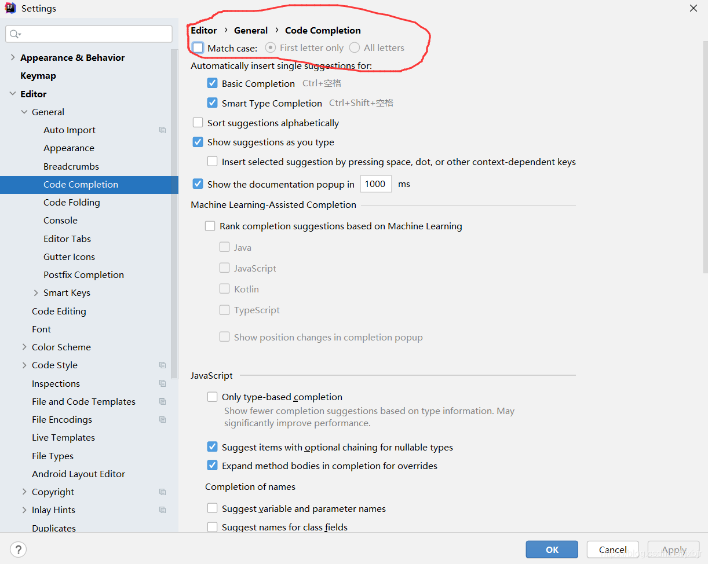Uncheck Suggest items with optional chaining
Viewport: 708px width, 564px height.
pyautogui.click(x=212, y=447)
